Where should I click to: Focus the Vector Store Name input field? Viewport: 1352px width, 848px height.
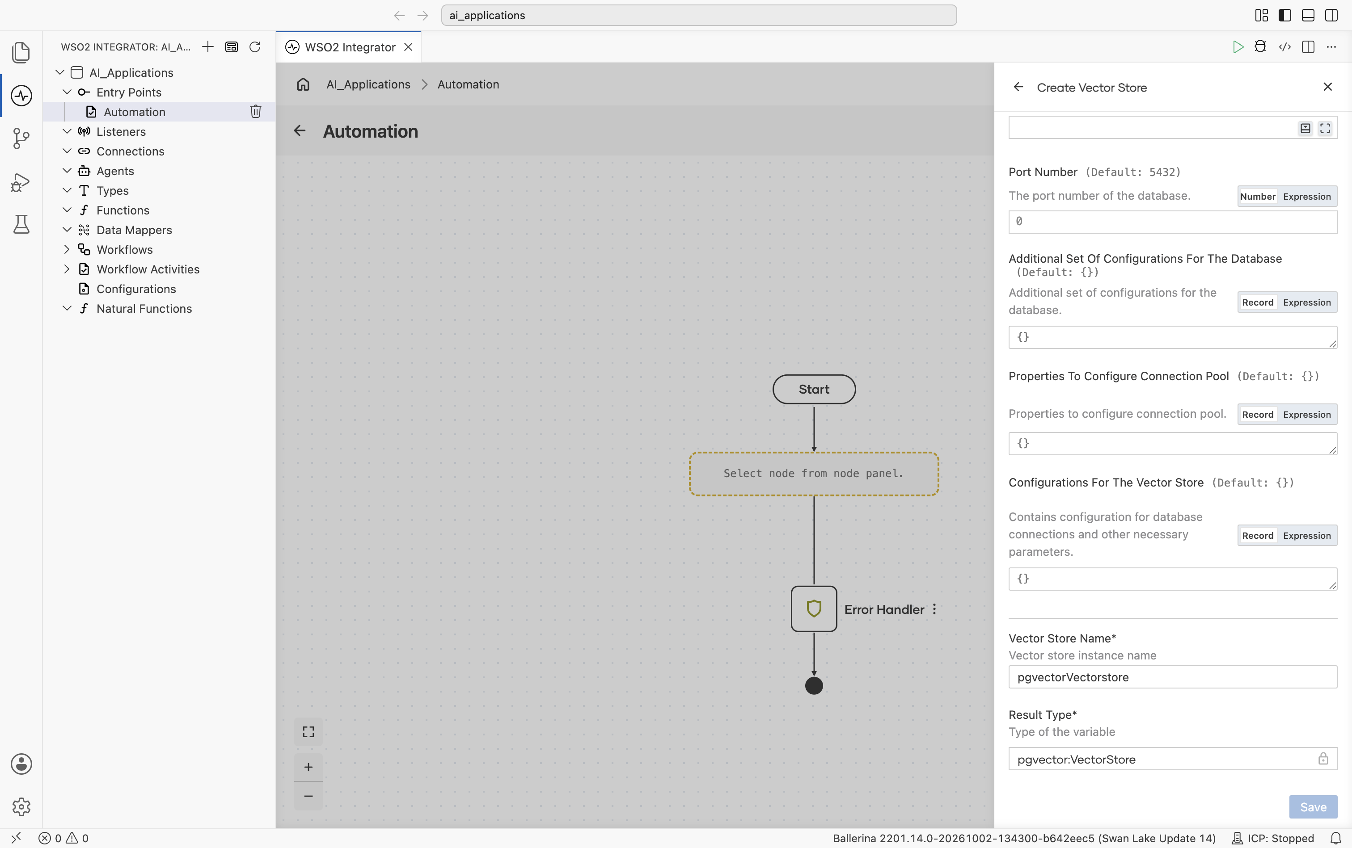pyautogui.click(x=1172, y=677)
